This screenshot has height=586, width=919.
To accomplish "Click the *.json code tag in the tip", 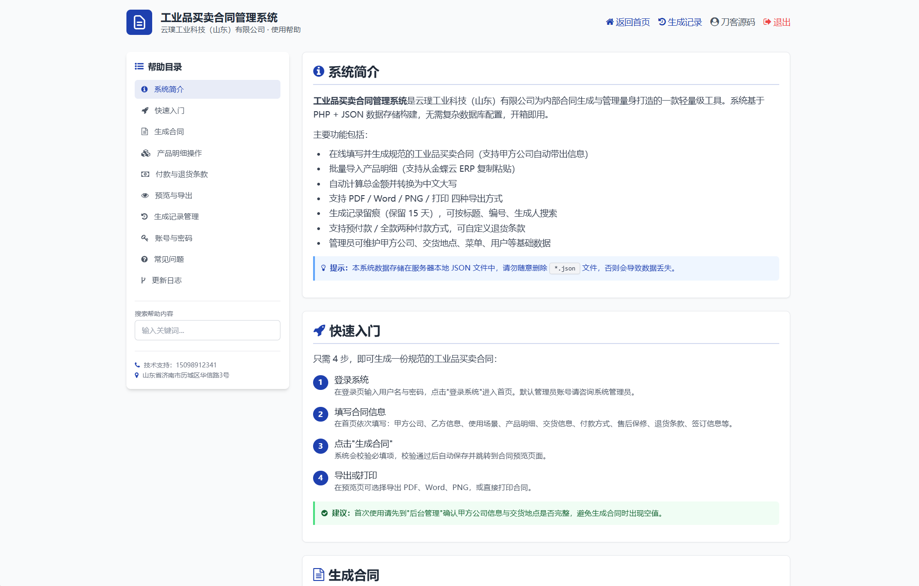I will pyautogui.click(x=565, y=268).
